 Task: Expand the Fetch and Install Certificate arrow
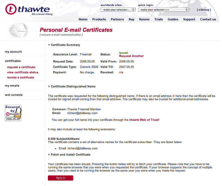pos(49,155)
